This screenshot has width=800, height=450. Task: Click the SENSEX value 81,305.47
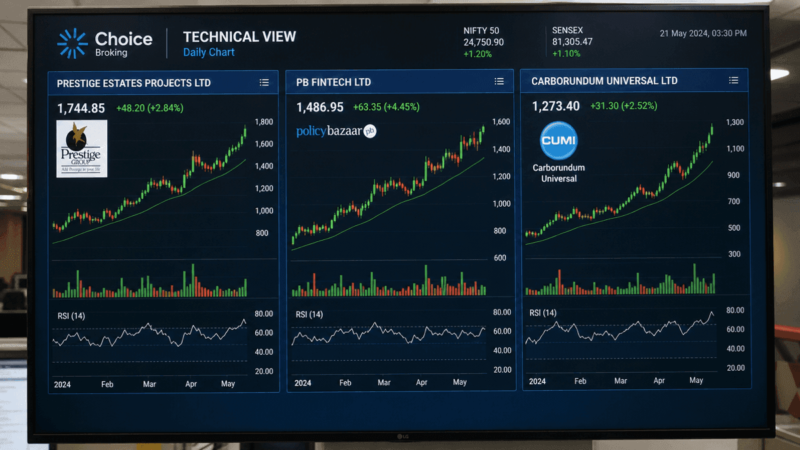pyautogui.click(x=572, y=42)
